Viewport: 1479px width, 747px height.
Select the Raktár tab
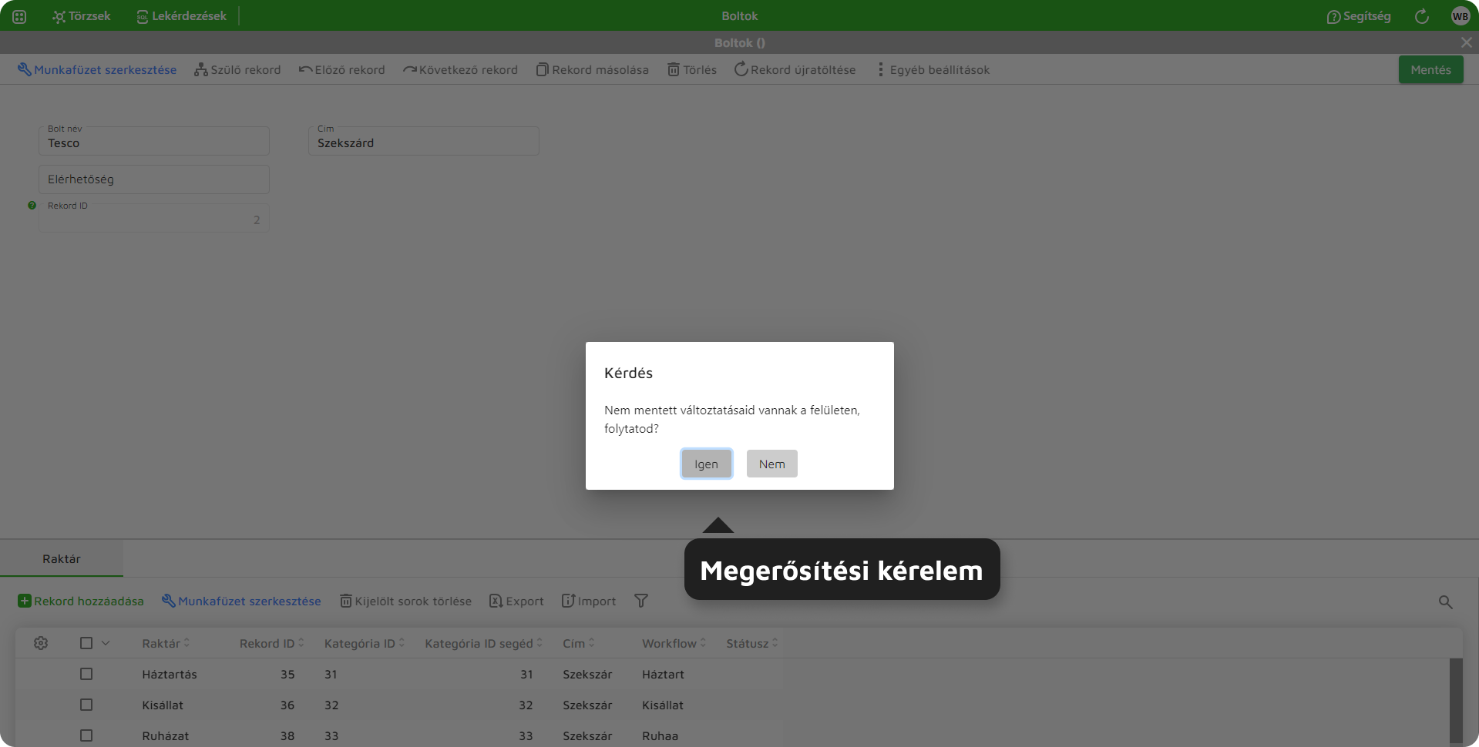pos(62,559)
